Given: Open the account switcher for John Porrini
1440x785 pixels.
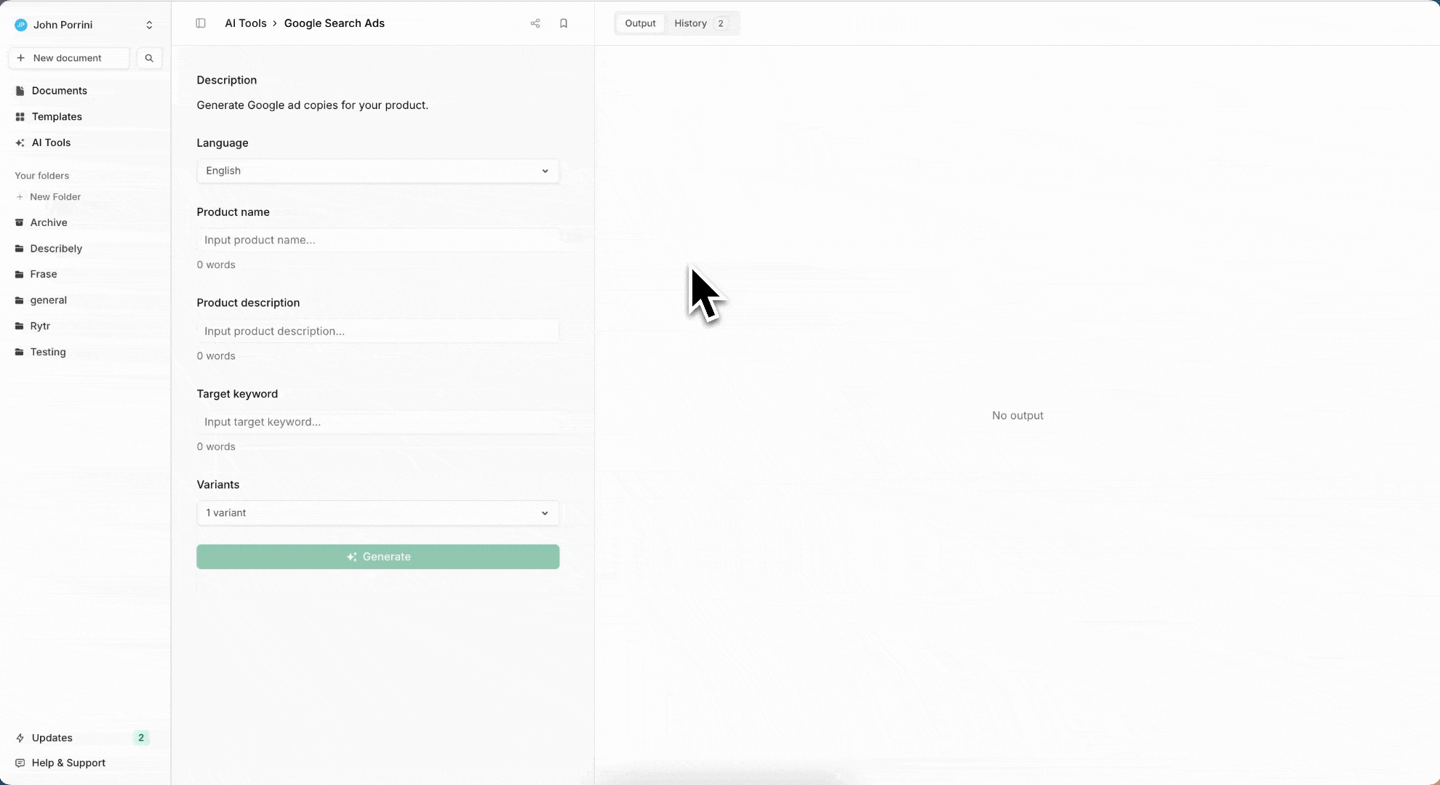Looking at the screenshot, I should coord(85,25).
